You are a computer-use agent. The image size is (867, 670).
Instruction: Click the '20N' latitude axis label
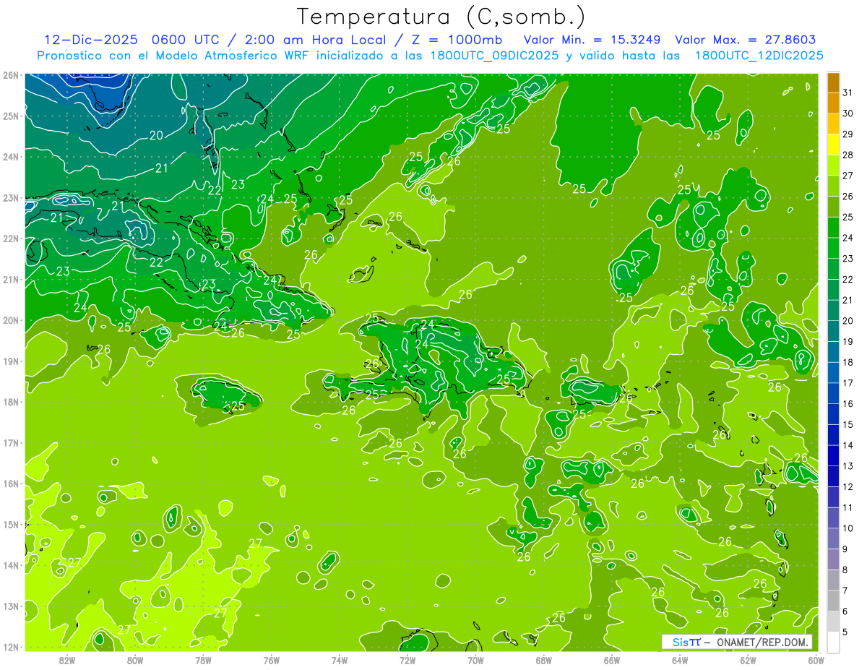tap(11, 320)
